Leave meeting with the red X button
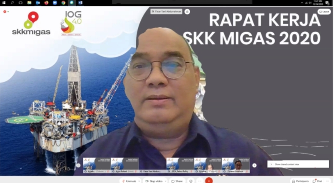Image resolution: width=335 pixels, height=183 pixels. click(209, 181)
